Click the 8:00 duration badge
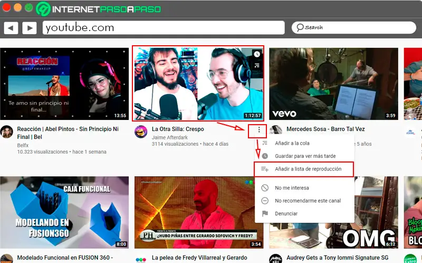Image resolution: width=422 pixels, height=263 pixels. tap(121, 244)
